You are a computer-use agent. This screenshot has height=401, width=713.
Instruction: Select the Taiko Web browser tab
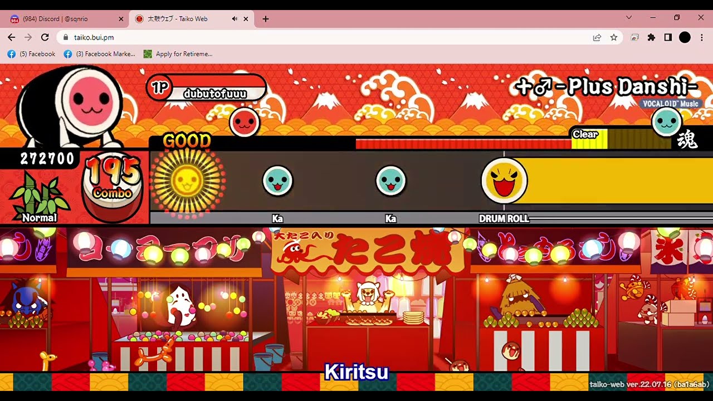point(192,19)
